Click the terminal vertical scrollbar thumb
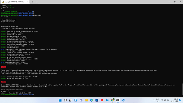The image size is (183, 103). (182, 89)
